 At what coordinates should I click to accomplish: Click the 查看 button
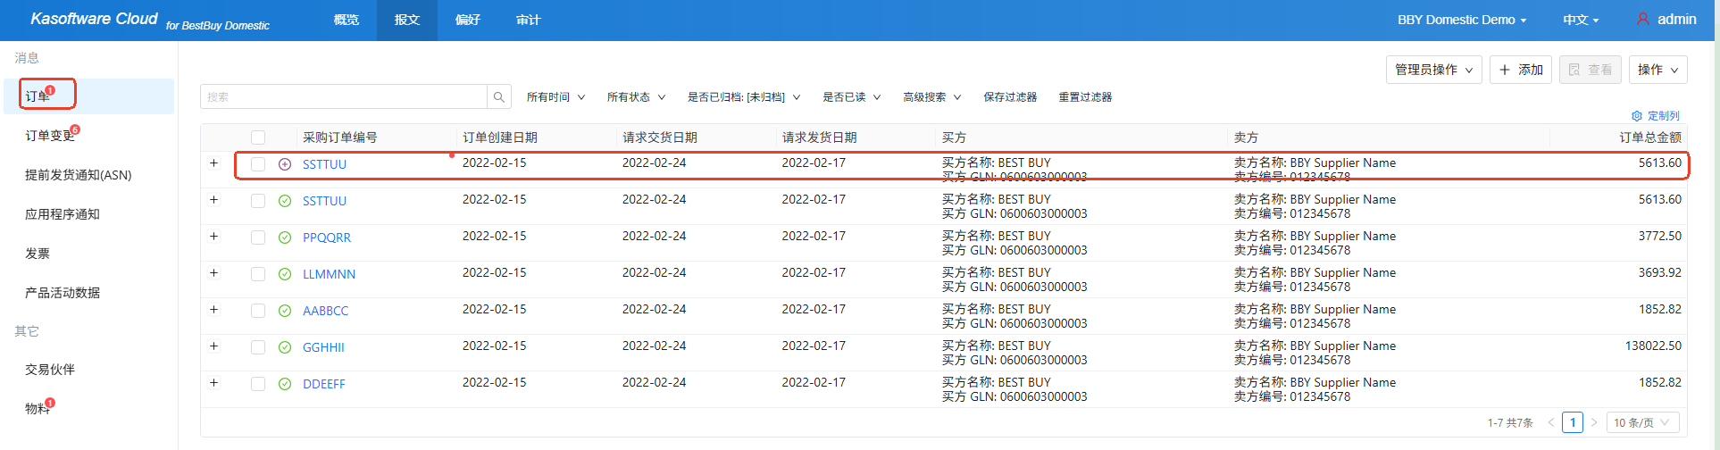point(1591,70)
